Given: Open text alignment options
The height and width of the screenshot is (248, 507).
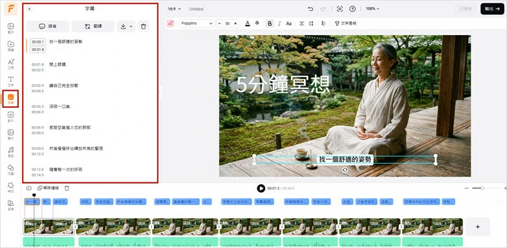Looking at the screenshot, I should [301, 23].
